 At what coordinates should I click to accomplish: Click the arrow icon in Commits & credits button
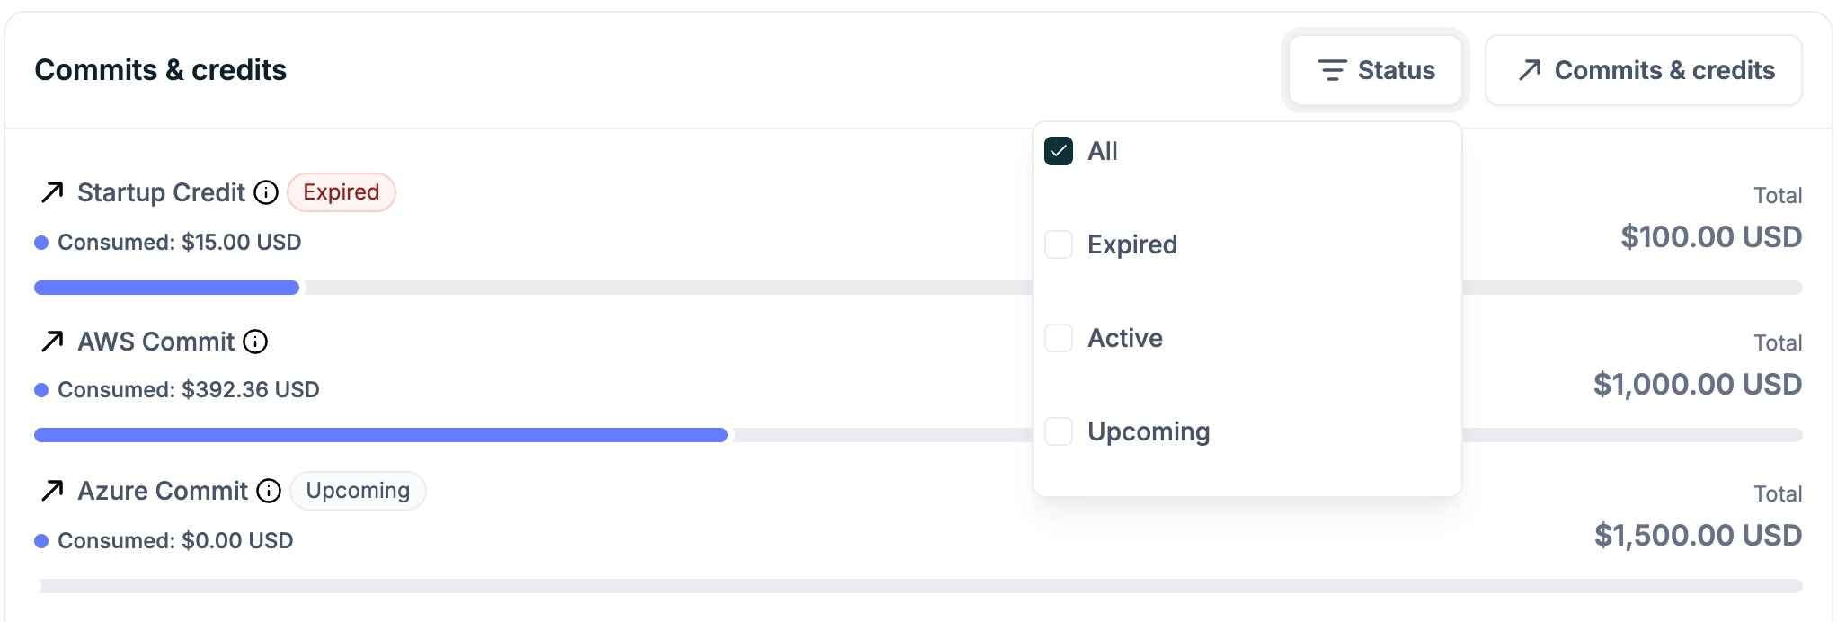click(x=1530, y=69)
